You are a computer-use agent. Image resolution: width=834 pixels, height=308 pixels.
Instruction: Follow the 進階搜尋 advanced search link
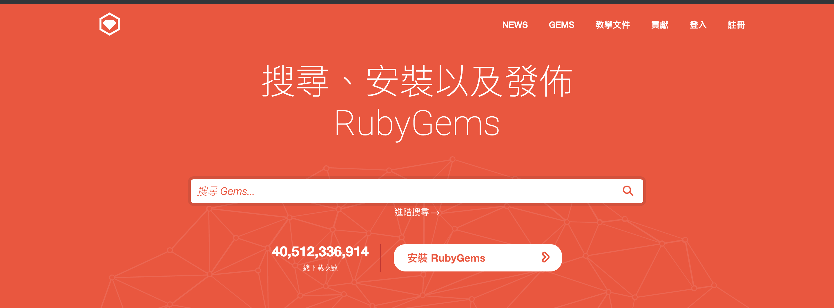click(417, 213)
